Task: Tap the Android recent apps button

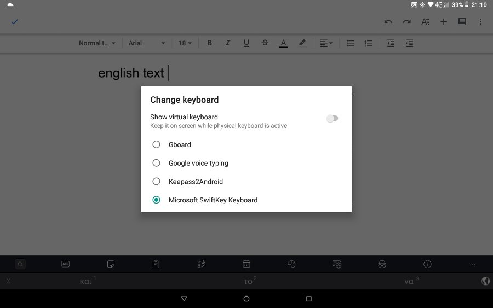Action: pyautogui.click(x=309, y=299)
